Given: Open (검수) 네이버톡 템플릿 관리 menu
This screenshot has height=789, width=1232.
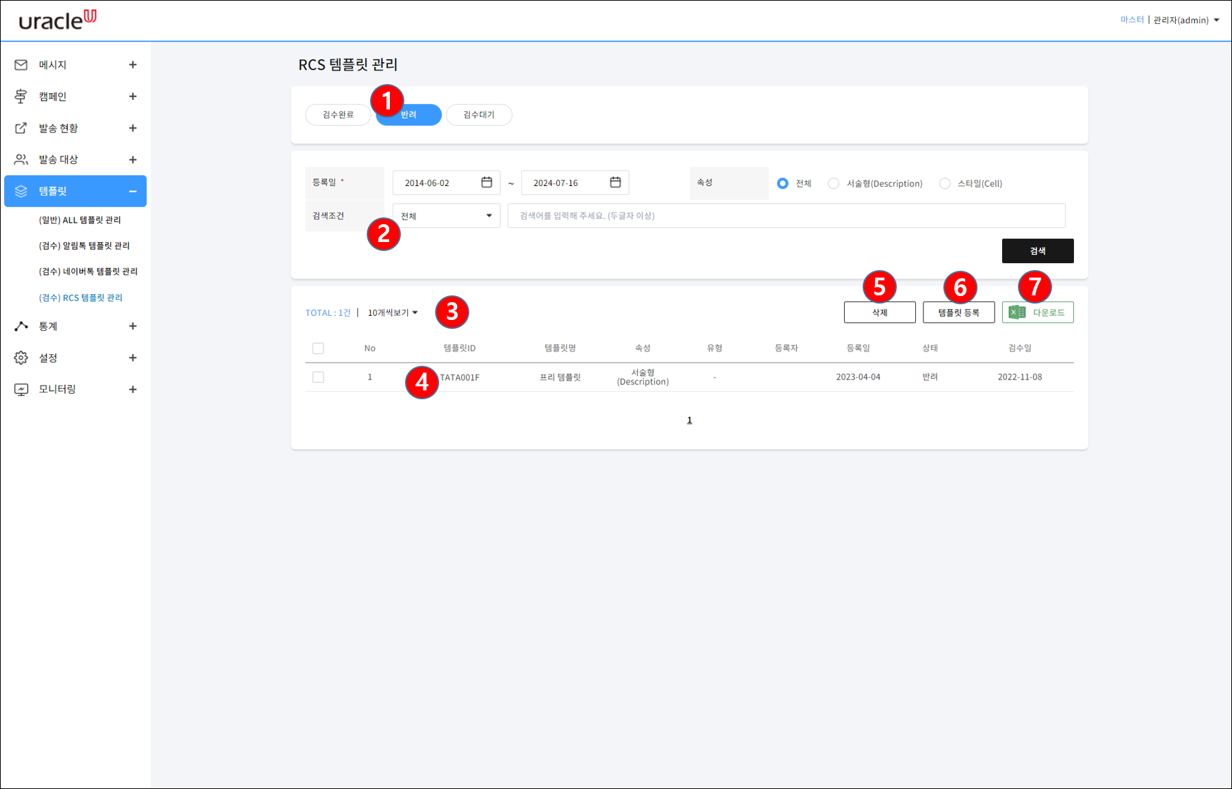Looking at the screenshot, I should point(88,271).
